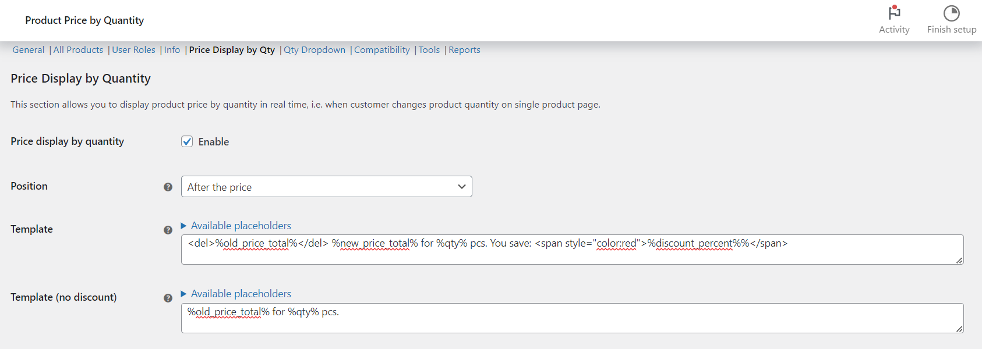The width and height of the screenshot is (982, 349).
Task: Click into the Template (no discount) text area
Action: [x=572, y=318]
